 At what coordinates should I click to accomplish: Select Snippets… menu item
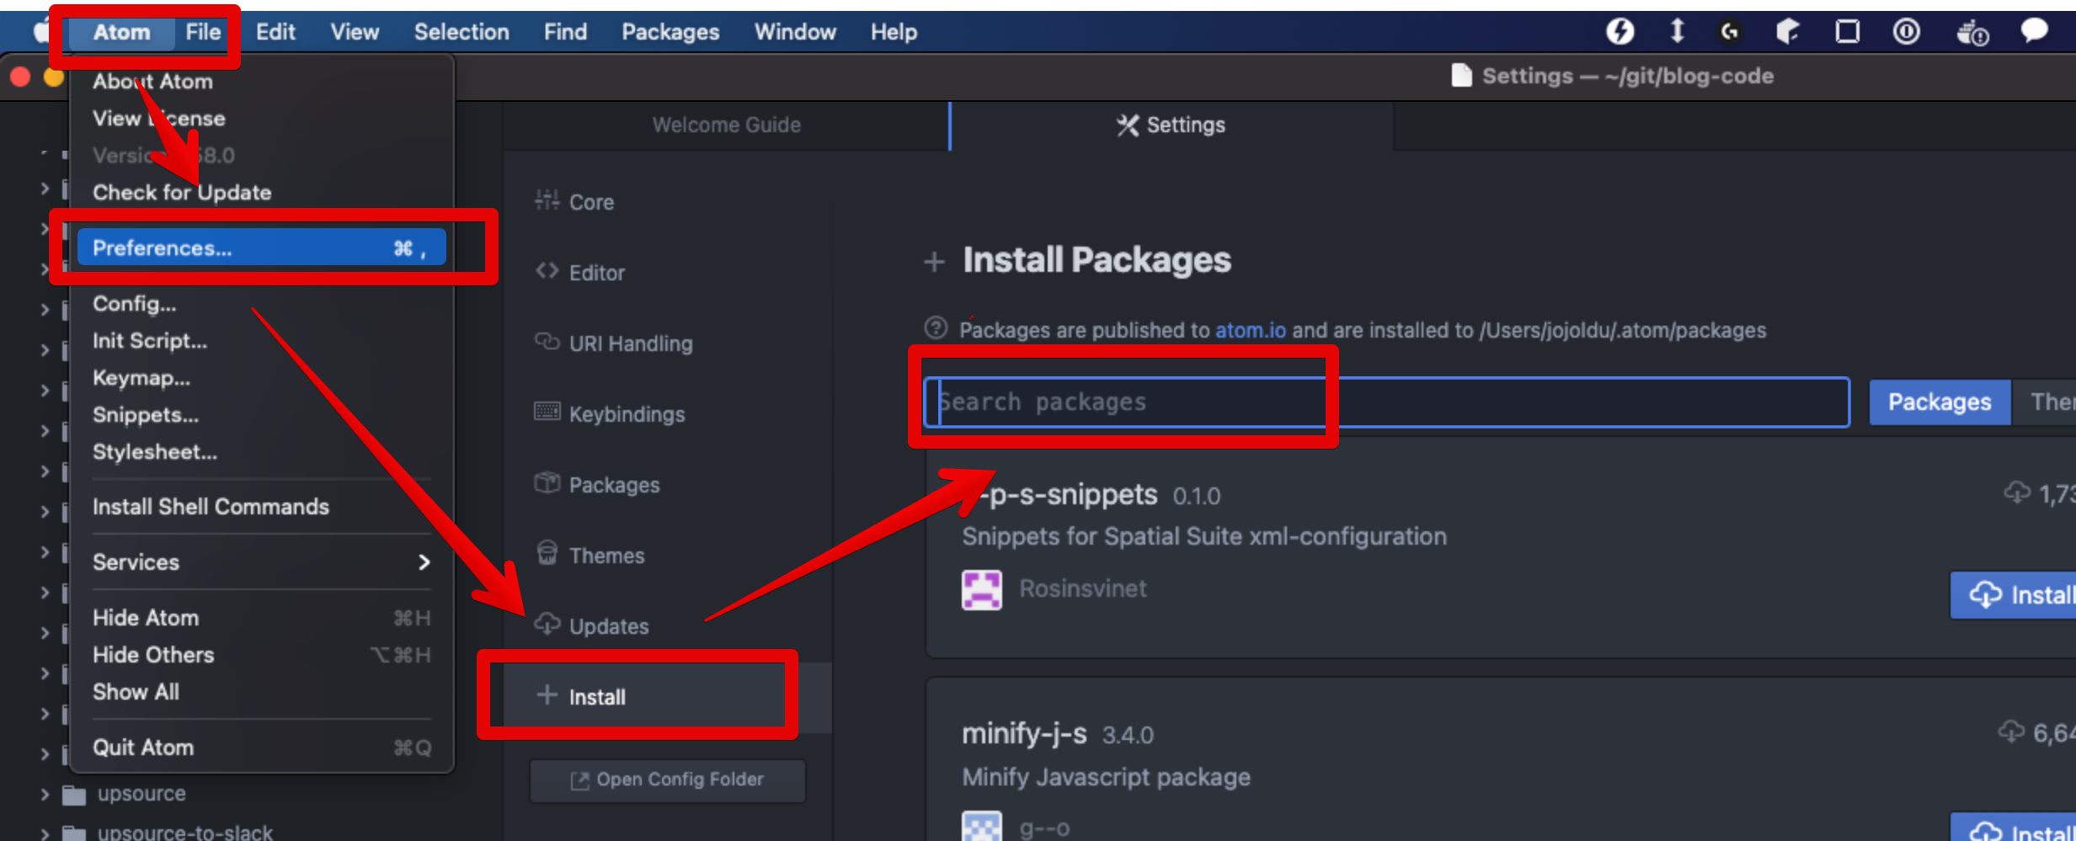click(261, 415)
